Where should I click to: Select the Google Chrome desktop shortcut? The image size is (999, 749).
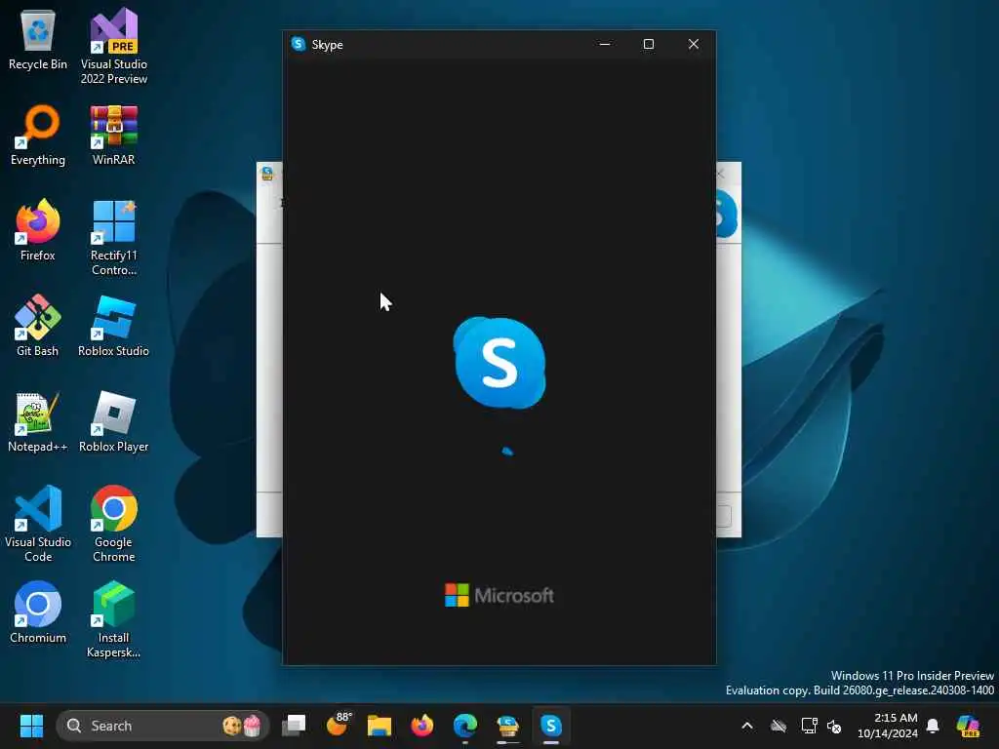tap(113, 524)
